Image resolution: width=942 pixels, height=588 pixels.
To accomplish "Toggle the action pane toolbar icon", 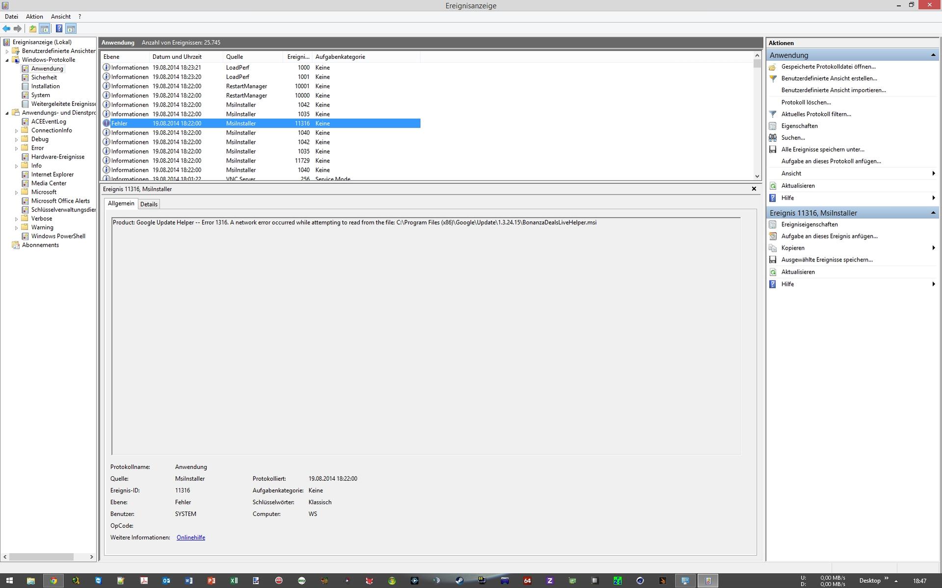I will pyautogui.click(x=71, y=28).
